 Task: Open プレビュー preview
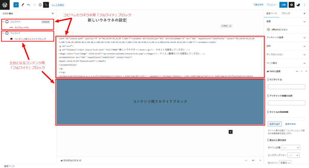coord(272,5)
